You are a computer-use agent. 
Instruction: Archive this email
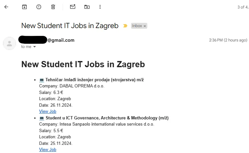[x=24, y=7]
